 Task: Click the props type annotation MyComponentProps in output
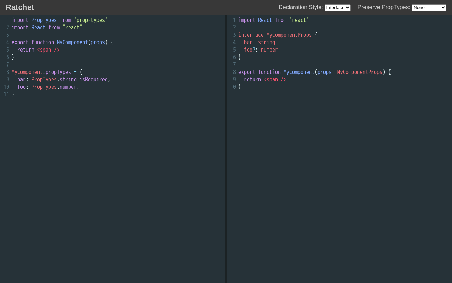tap(359, 72)
